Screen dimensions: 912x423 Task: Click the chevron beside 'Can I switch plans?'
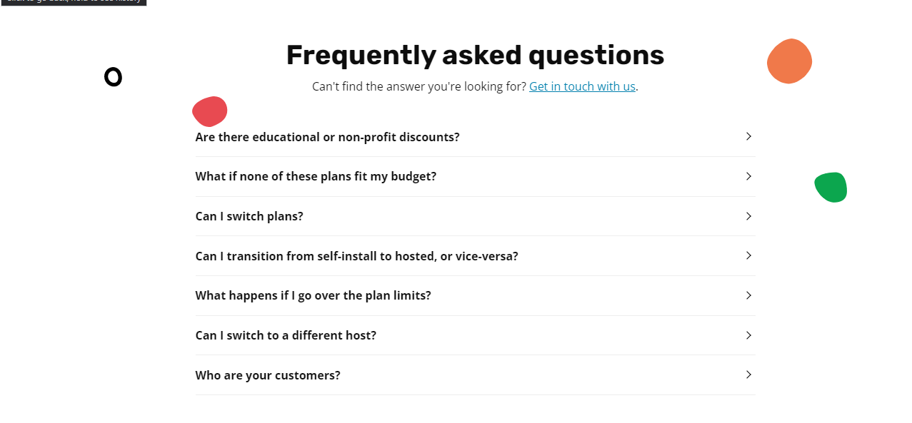(x=748, y=216)
